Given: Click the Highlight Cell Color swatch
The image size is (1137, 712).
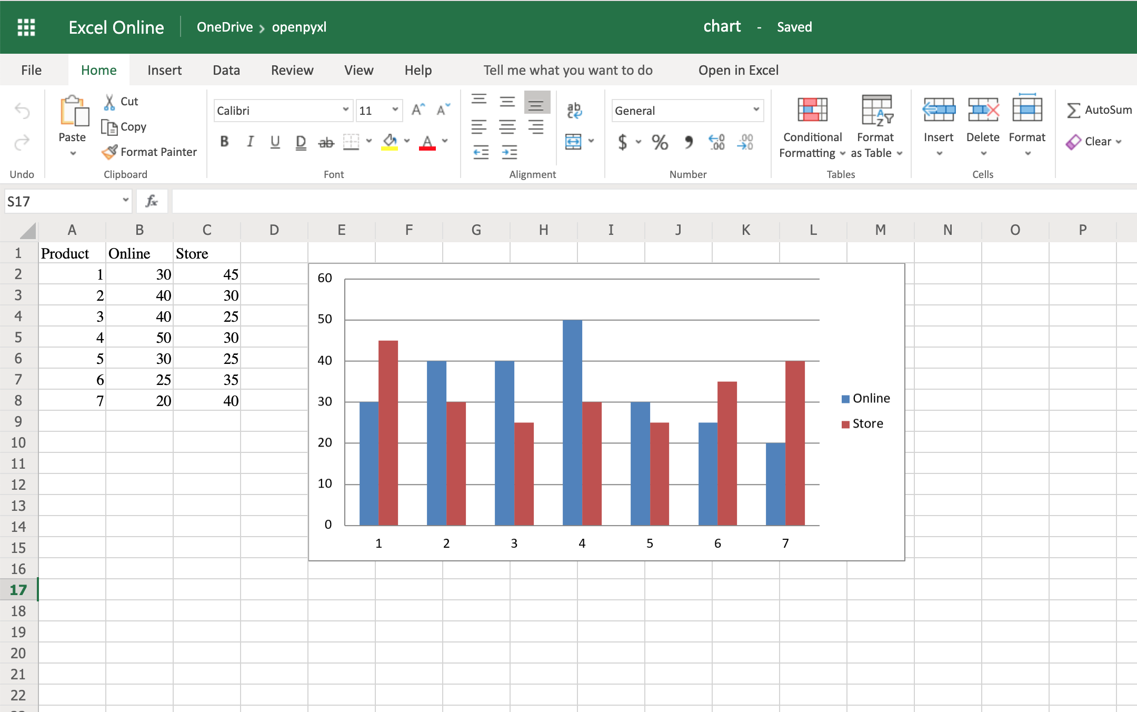Looking at the screenshot, I should [x=390, y=147].
